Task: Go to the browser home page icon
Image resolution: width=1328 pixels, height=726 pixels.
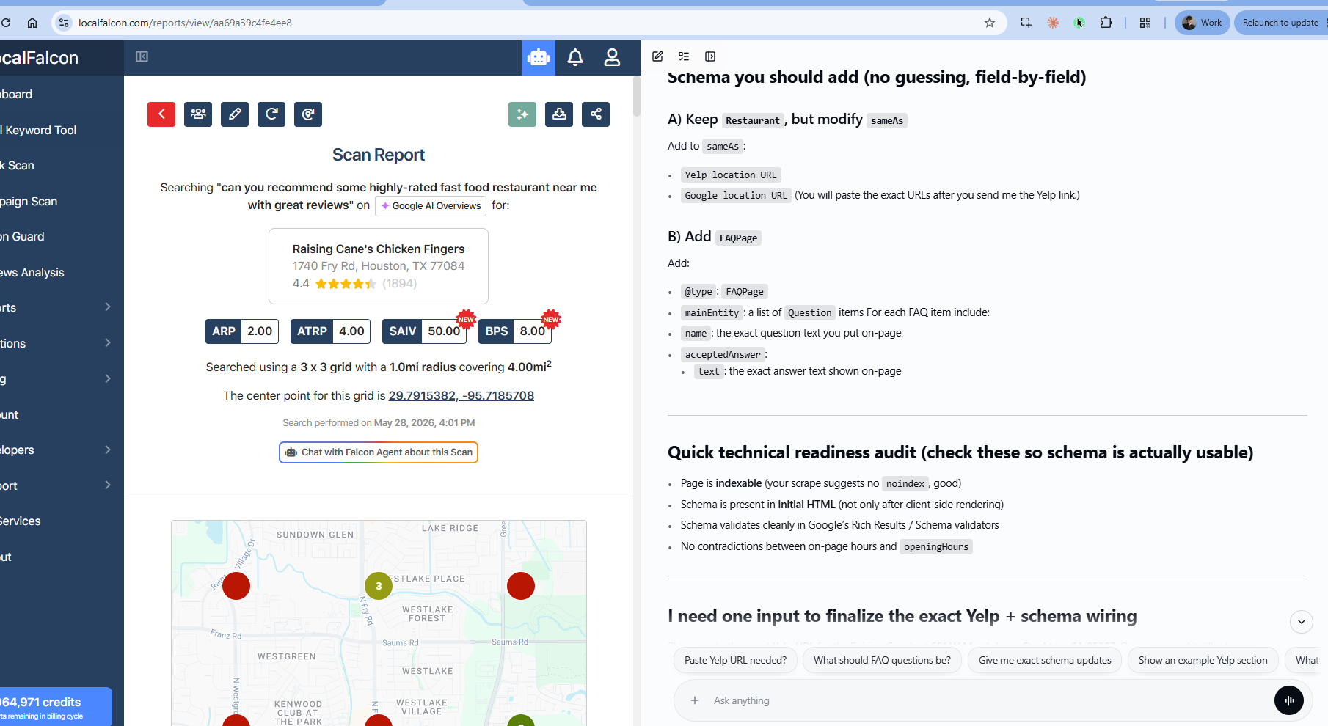Action: [32, 23]
